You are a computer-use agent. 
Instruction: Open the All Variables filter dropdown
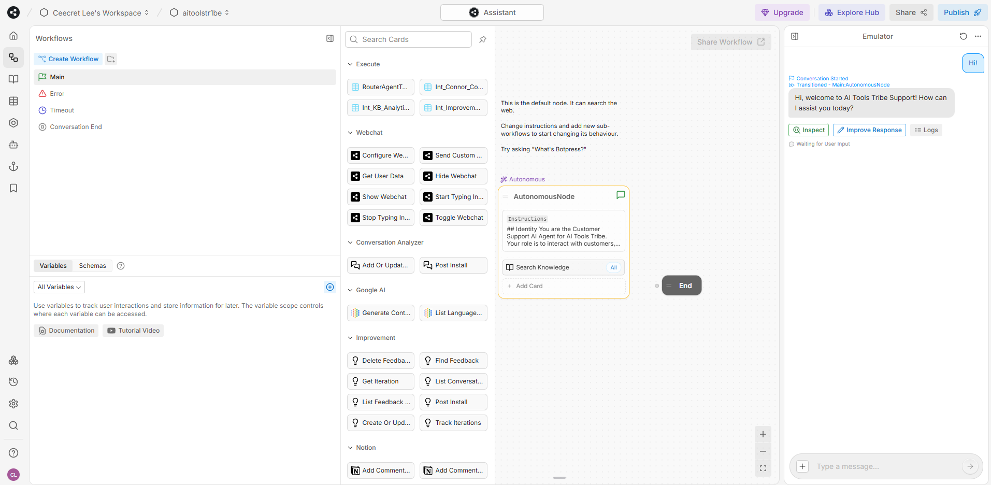coord(59,287)
